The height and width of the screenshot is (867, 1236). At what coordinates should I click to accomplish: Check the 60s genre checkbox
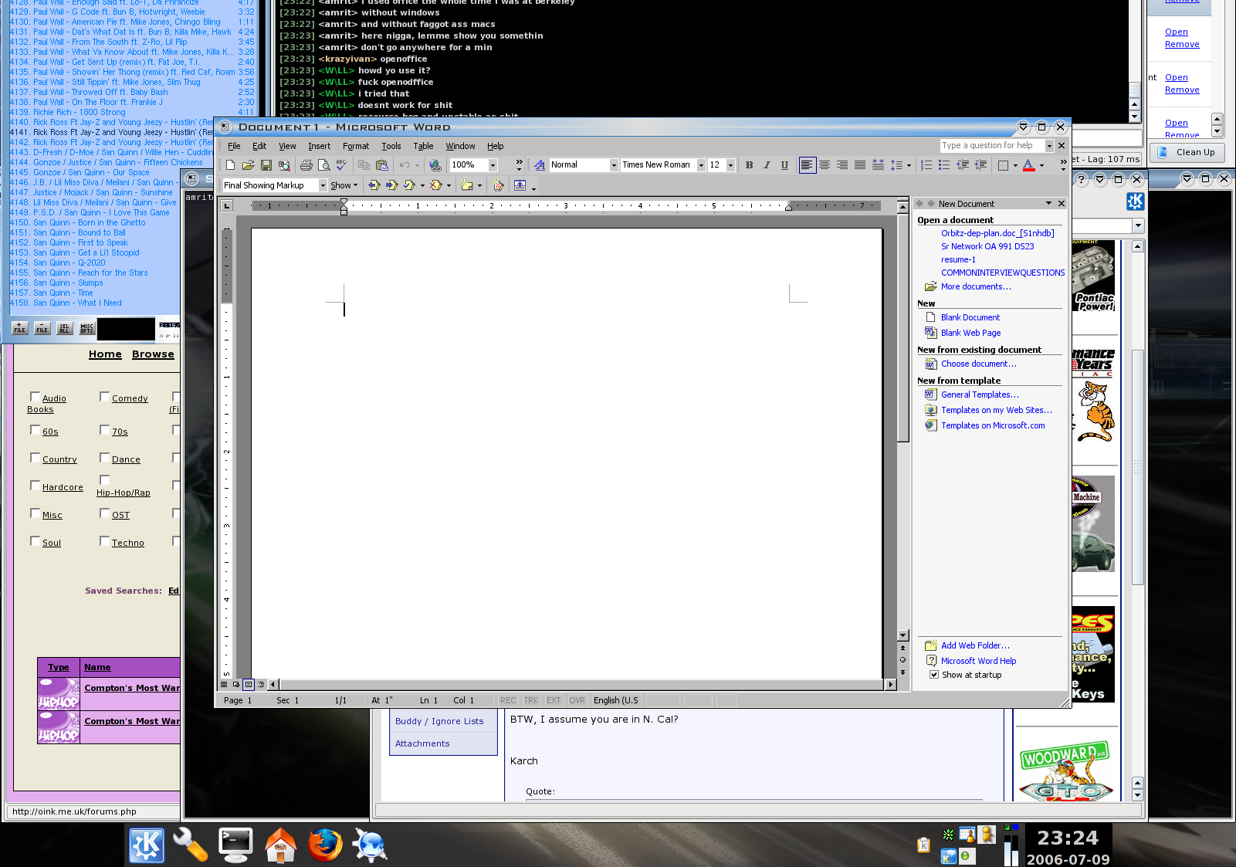point(35,430)
